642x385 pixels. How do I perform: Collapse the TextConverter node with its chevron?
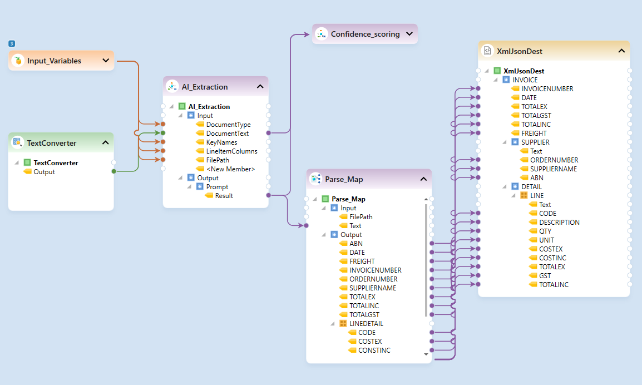coord(105,142)
